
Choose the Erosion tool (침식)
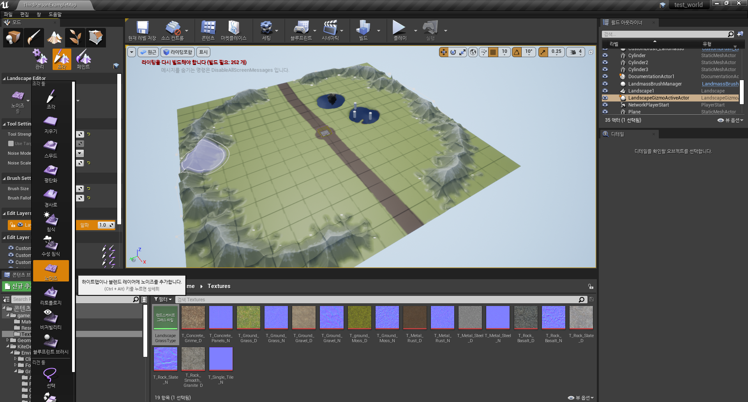point(51,222)
